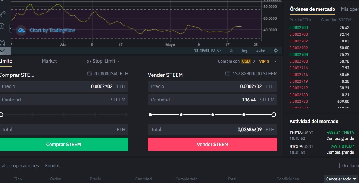Select order row with quantity 82.14

[319, 35]
